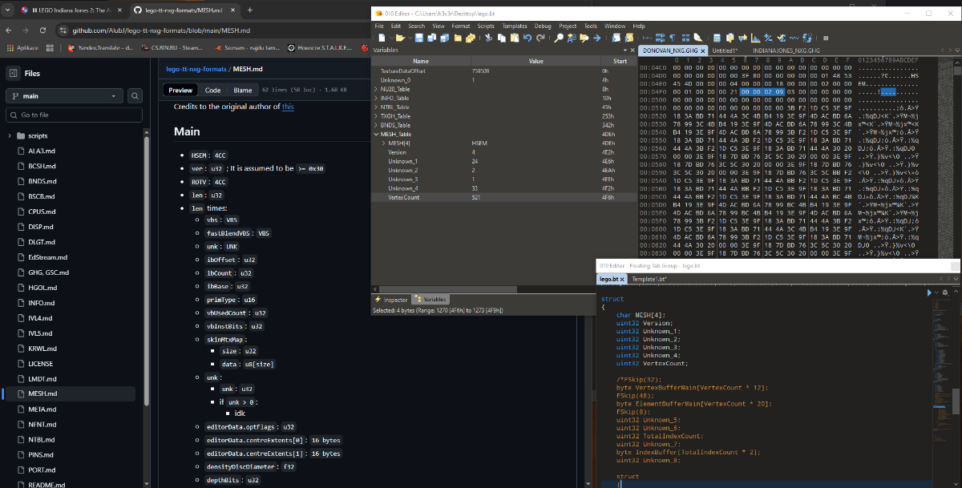Collapse the MESH_Table variable row
Screen dimensions: 962x488
[375, 134]
